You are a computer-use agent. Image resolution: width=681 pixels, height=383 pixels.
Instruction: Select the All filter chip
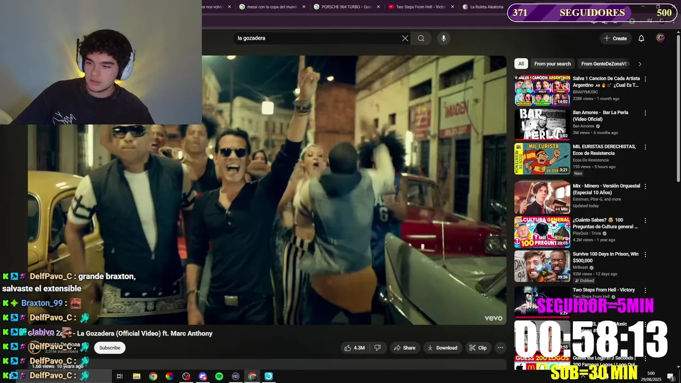[521, 64]
